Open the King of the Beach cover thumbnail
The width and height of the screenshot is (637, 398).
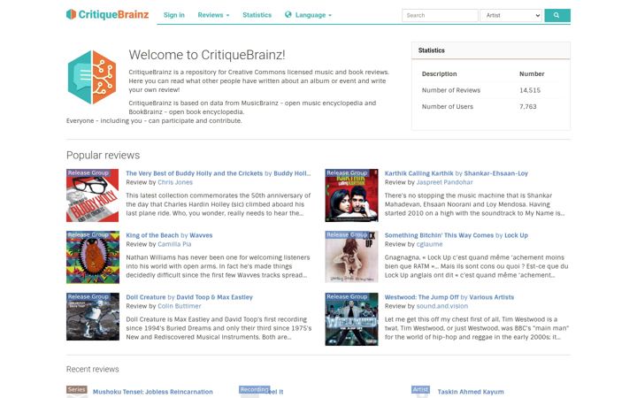click(93, 257)
